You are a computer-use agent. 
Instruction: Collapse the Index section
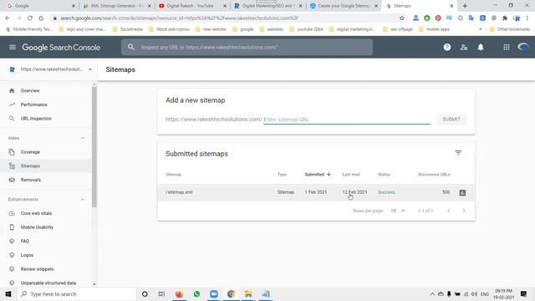tap(82, 138)
